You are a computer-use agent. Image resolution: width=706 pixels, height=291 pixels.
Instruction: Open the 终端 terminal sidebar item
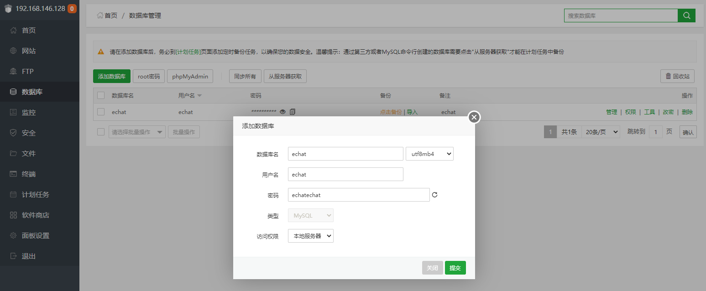29,174
